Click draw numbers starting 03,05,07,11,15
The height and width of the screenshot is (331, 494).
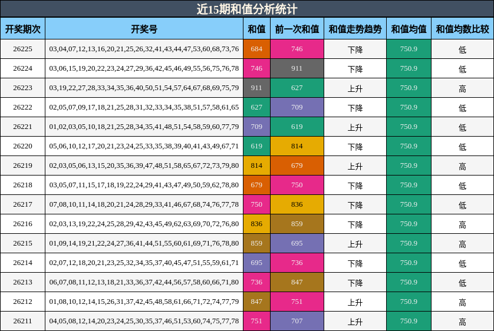[144, 185]
